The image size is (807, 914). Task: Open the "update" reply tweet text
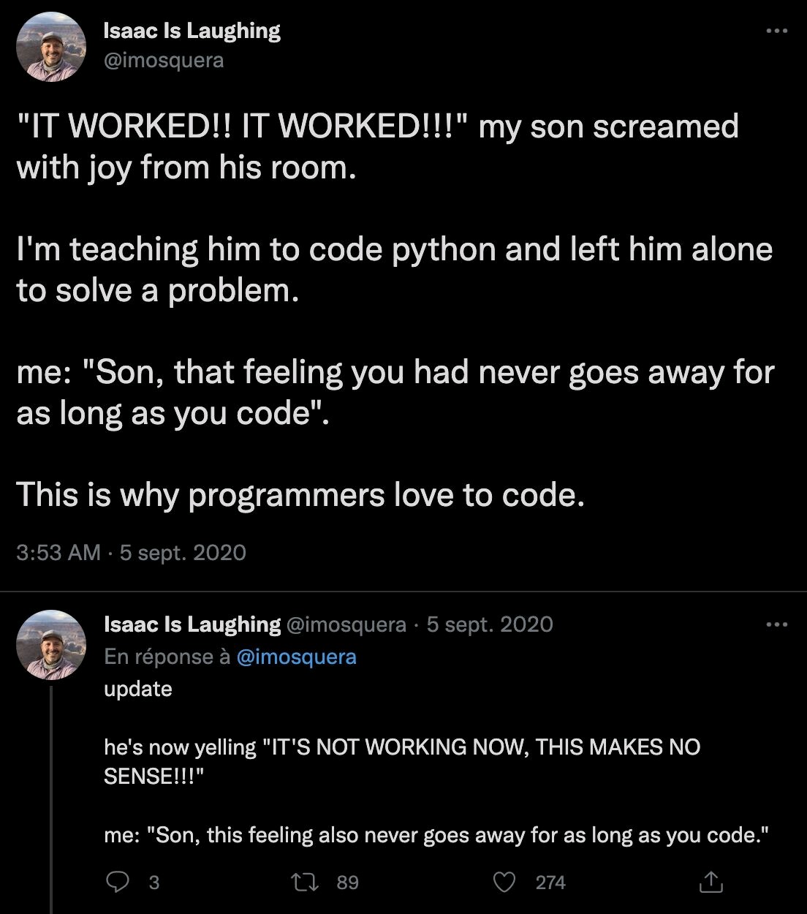coord(138,689)
